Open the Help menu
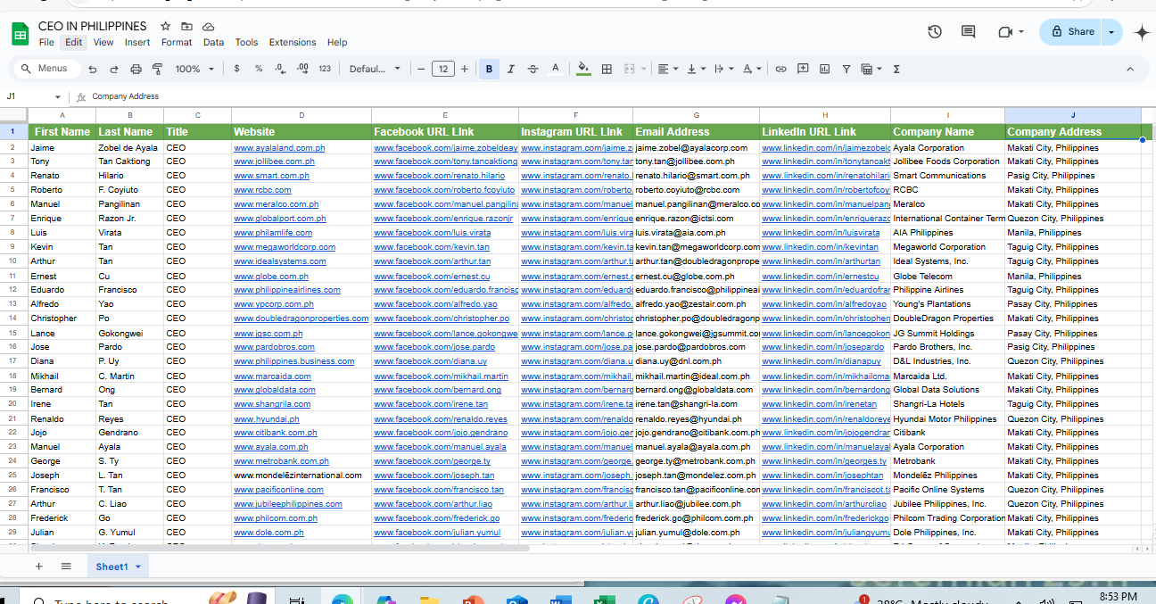 pyautogui.click(x=337, y=42)
